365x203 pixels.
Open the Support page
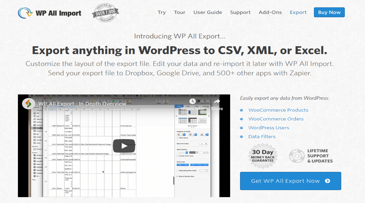tap(240, 12)
